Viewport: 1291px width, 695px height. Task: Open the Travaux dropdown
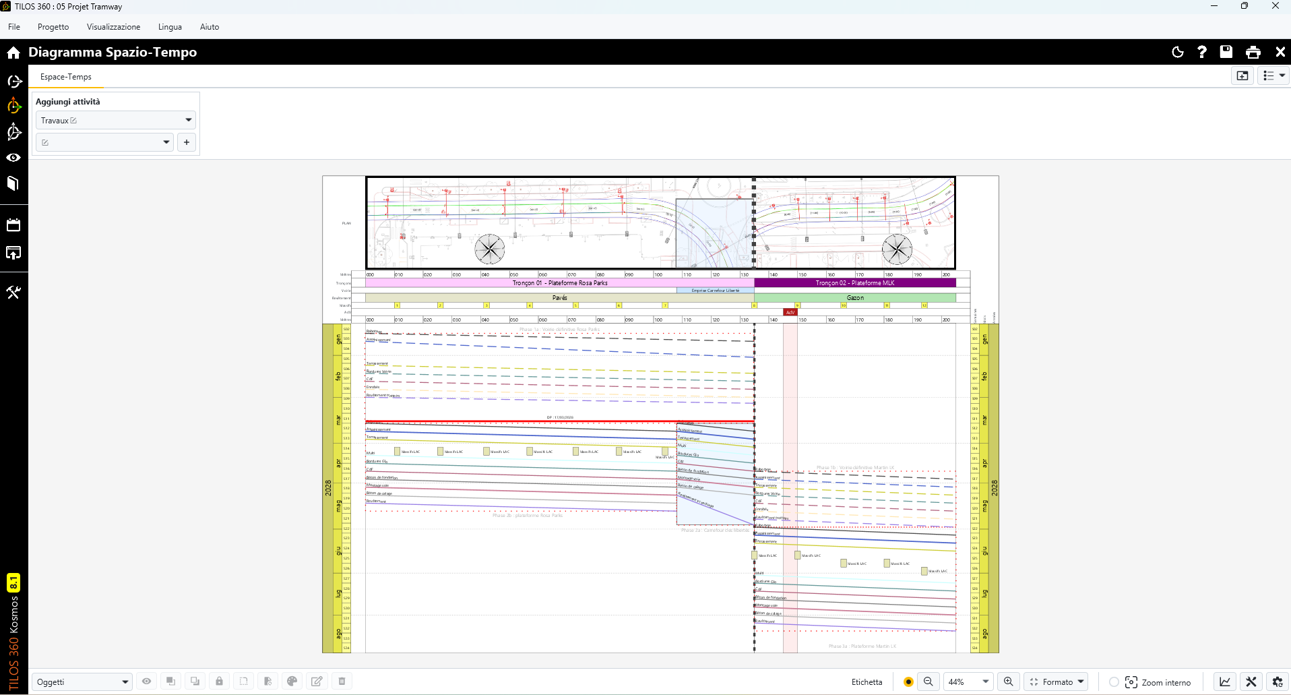click(x=115, y=120)
